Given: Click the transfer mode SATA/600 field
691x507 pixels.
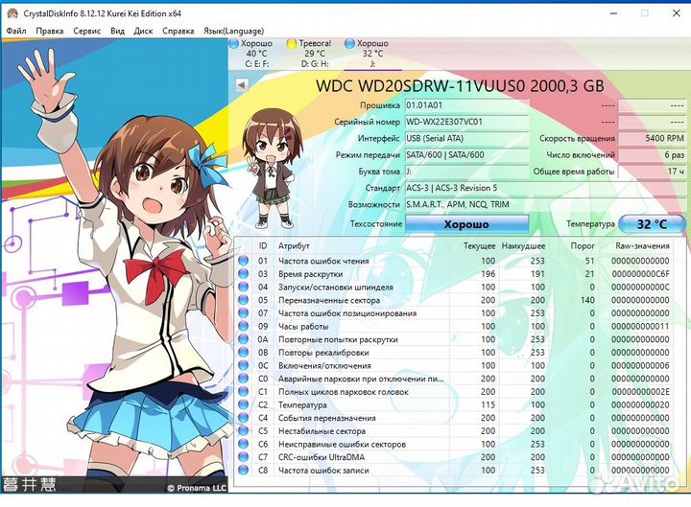Looking at the screenshot, I should point(466,155).
